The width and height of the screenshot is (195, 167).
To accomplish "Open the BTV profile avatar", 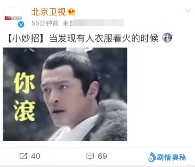I will pos(13,17).
